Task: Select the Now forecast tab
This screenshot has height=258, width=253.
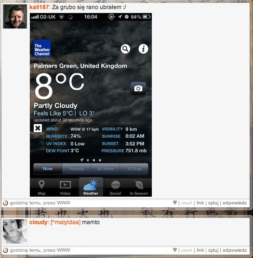Action: (x=48, y=169)
